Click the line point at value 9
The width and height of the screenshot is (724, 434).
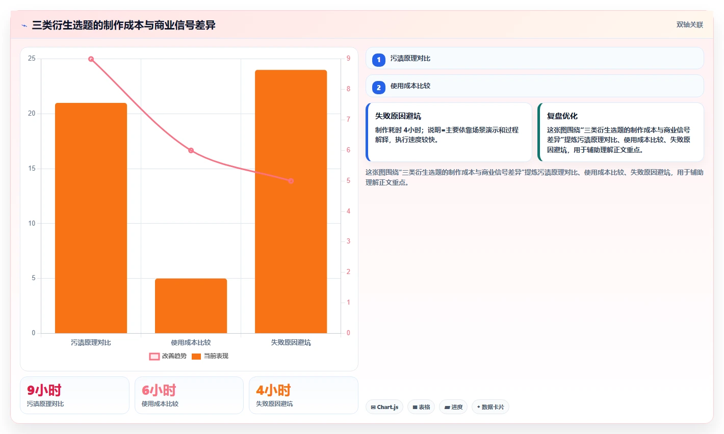tap(91, 59)
